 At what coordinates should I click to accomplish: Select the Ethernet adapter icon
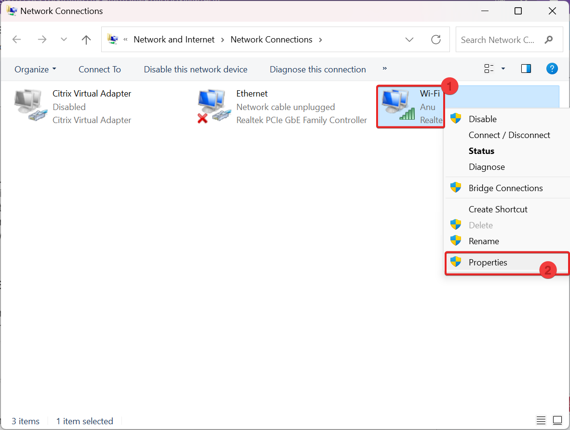tap(215, 106)
